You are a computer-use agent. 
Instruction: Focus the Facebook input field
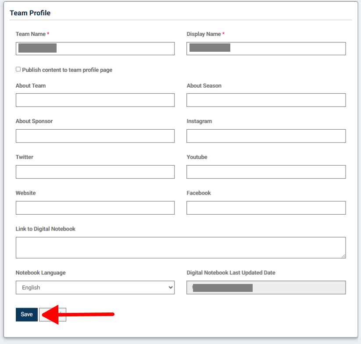pos(266,208)
